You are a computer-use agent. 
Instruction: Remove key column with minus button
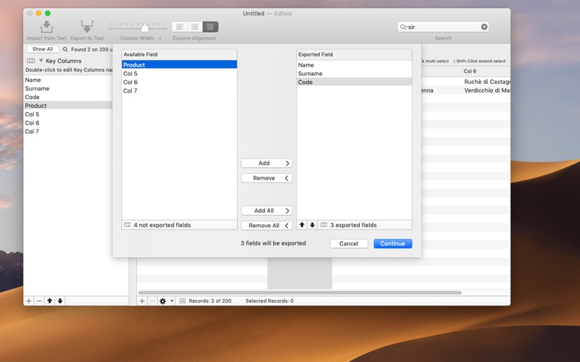[x=39, y=300]
